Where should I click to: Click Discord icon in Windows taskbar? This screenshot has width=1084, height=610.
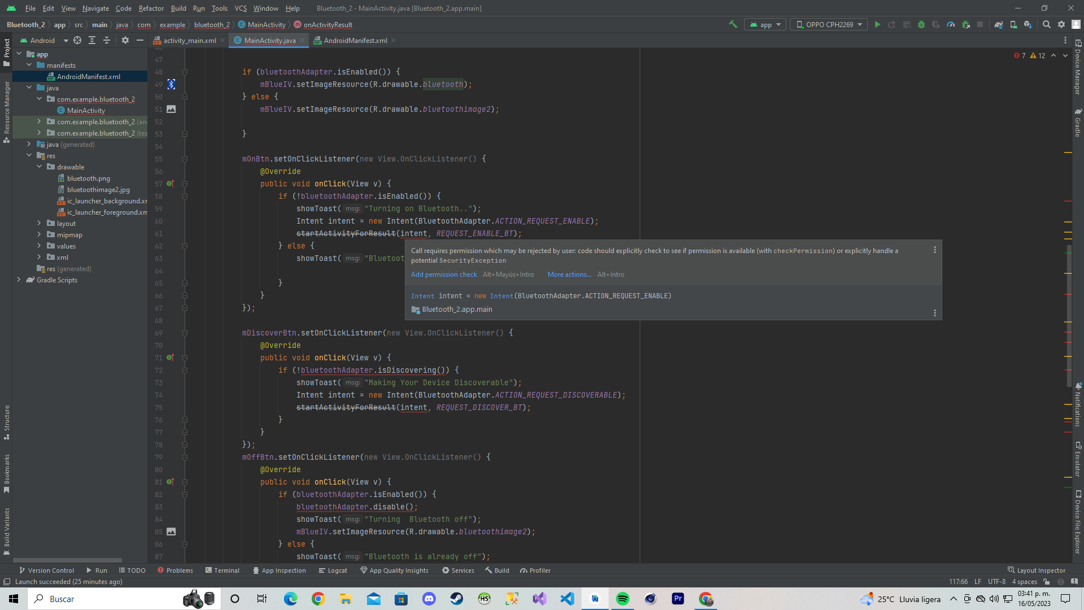(429, 599)
